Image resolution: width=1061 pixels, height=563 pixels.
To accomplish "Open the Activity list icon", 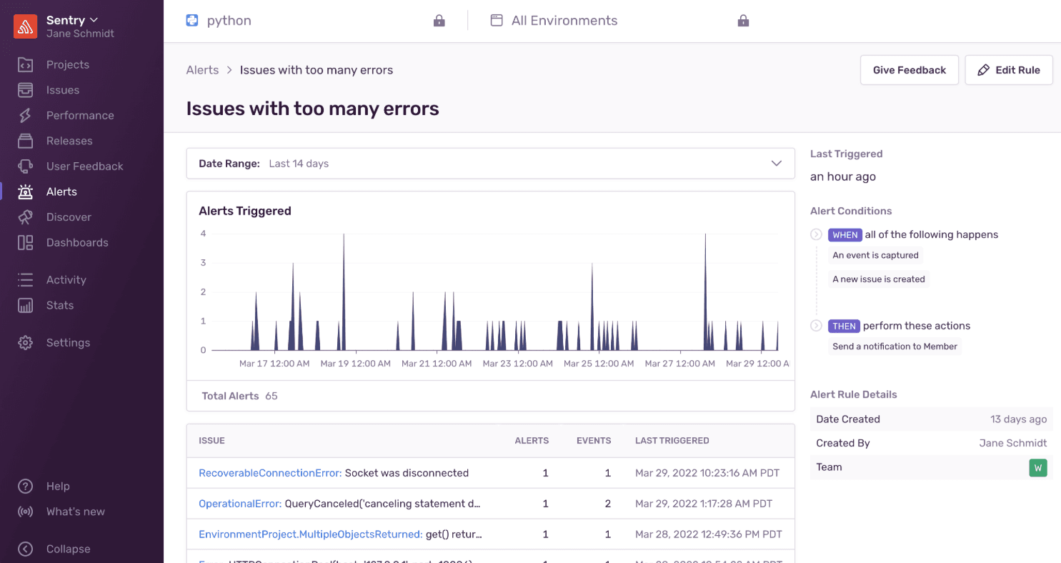I will click(26, 279).
